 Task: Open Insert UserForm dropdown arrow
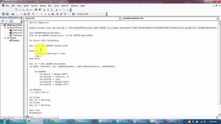coord(10,14)
